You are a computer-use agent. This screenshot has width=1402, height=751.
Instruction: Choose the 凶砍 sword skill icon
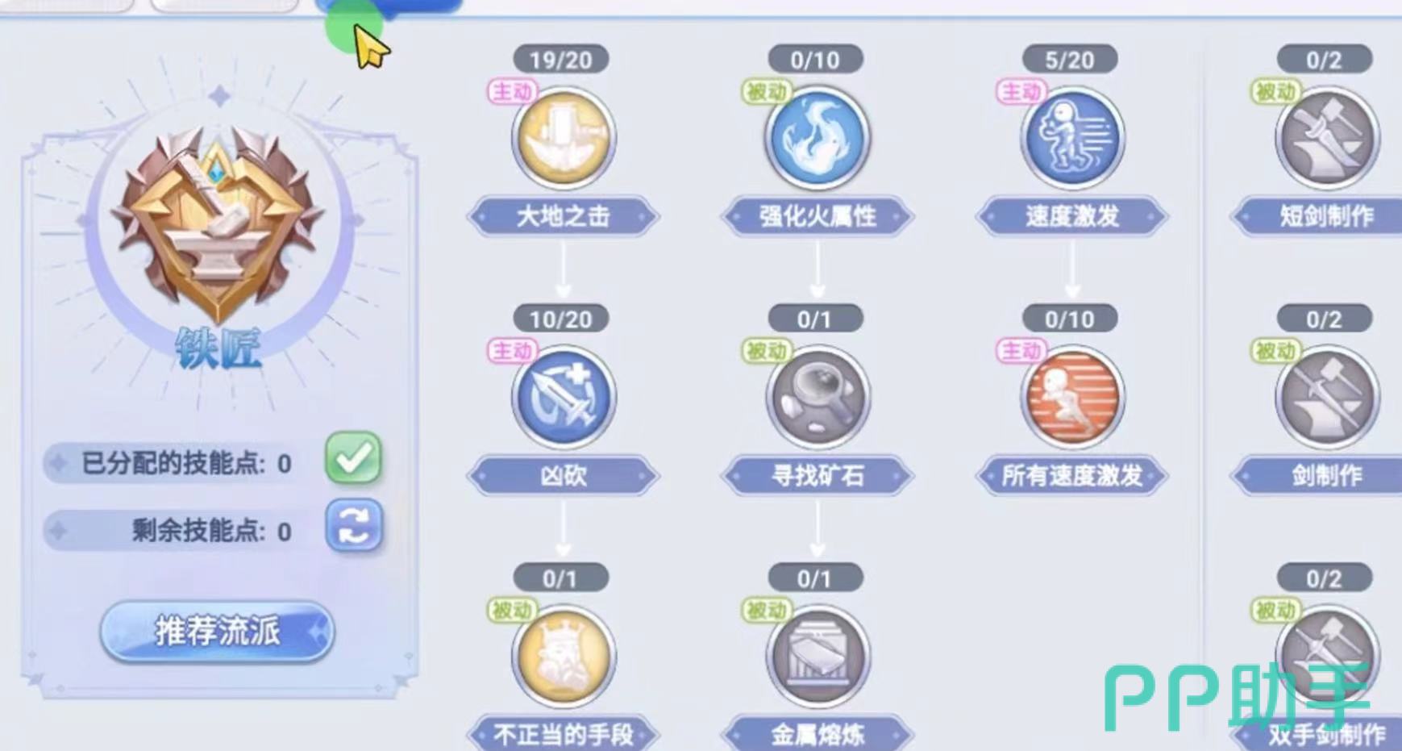click(564, 397)
